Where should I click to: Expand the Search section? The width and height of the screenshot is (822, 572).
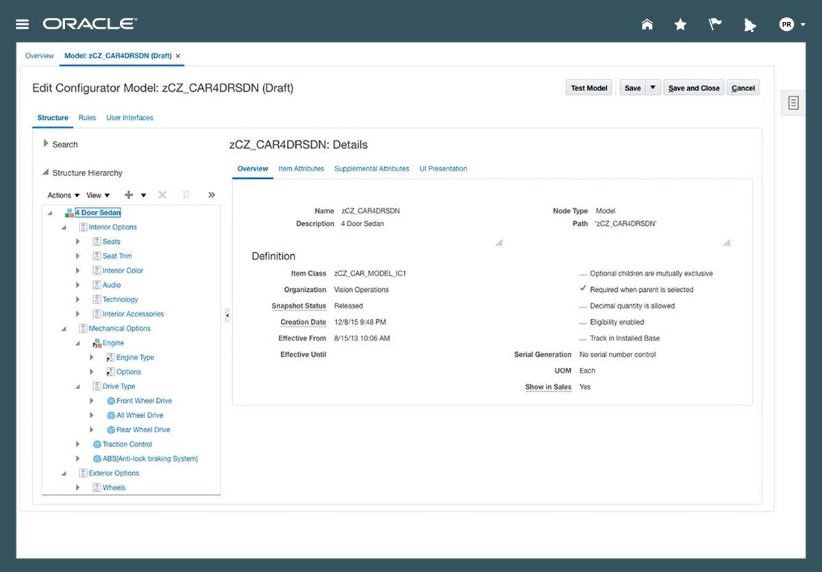pos(46,144)
